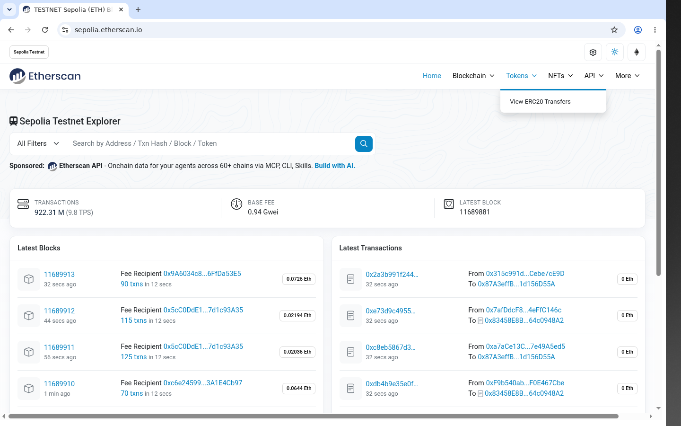This screenshot has height=426, width=681.
Task: Click the latest block number 11689881
Action: 475,212
